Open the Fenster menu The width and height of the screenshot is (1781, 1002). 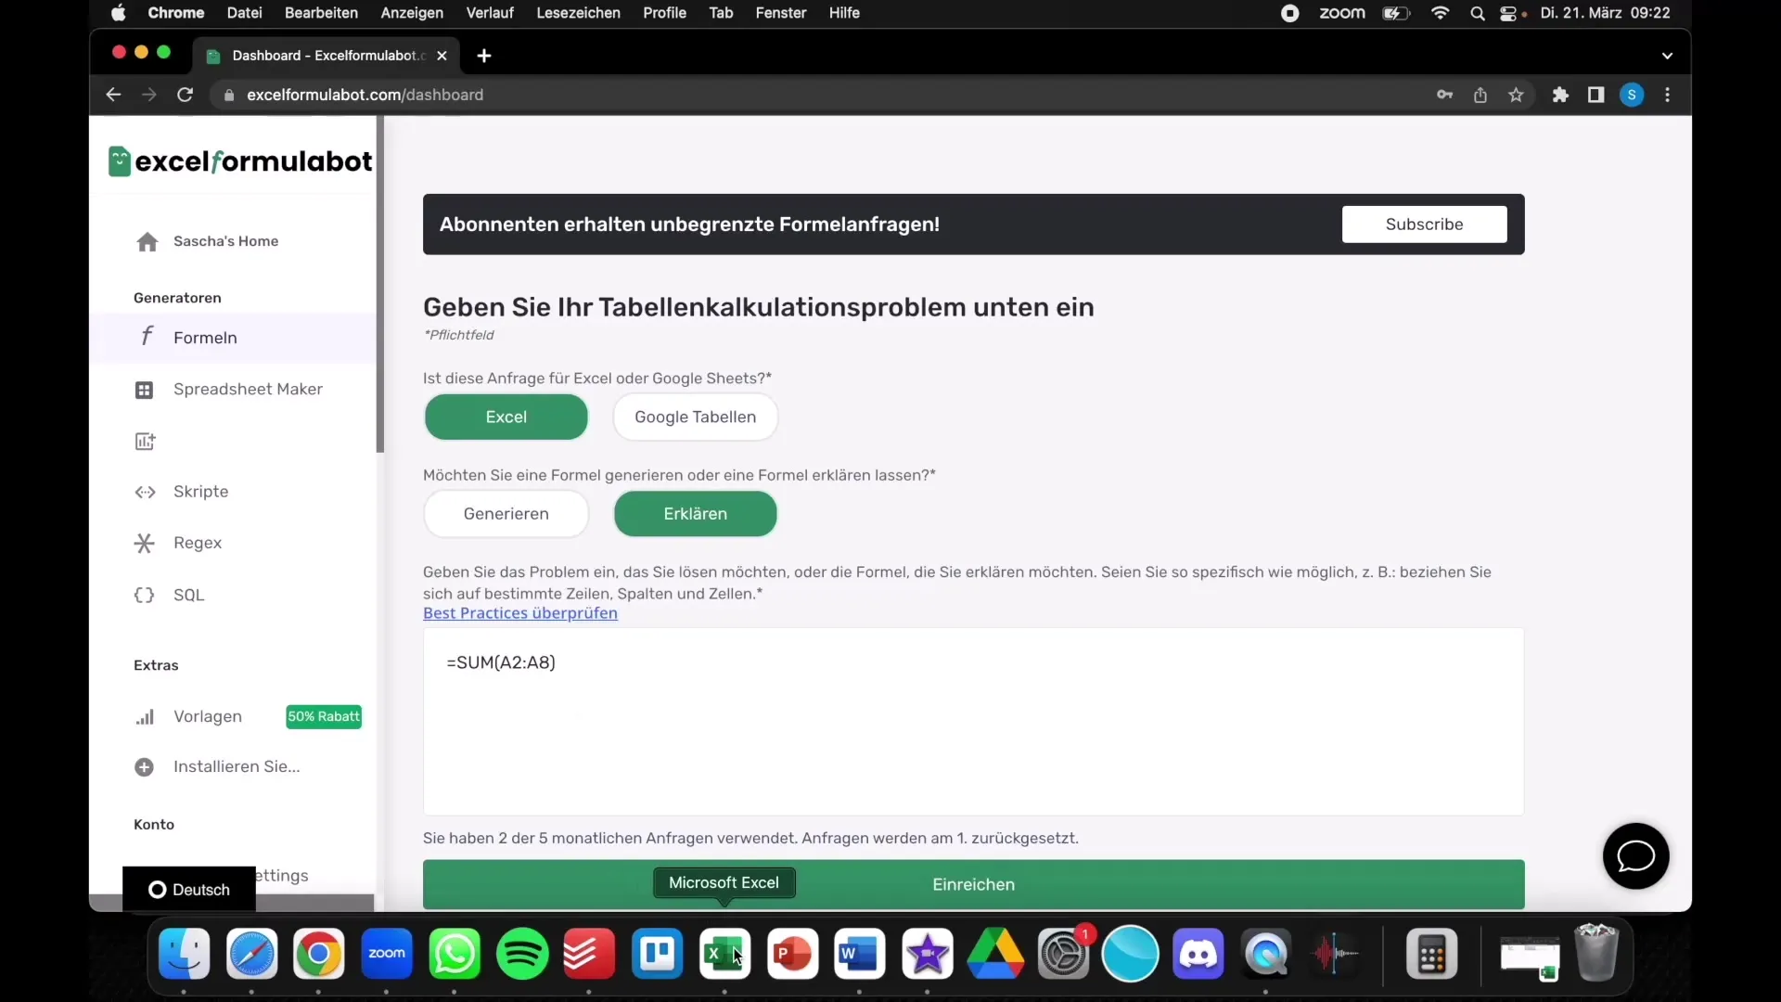(x=781, y=13)
